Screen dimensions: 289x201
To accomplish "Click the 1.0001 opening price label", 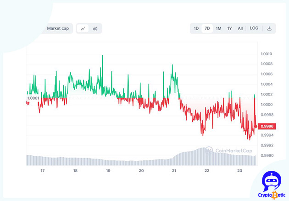I will (33, 98).
